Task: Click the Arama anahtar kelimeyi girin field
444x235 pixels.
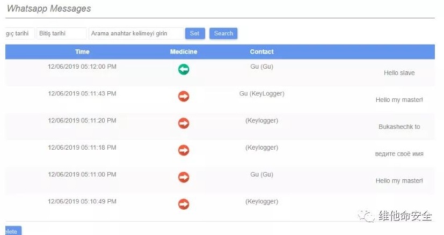Action: click(136, 33)
